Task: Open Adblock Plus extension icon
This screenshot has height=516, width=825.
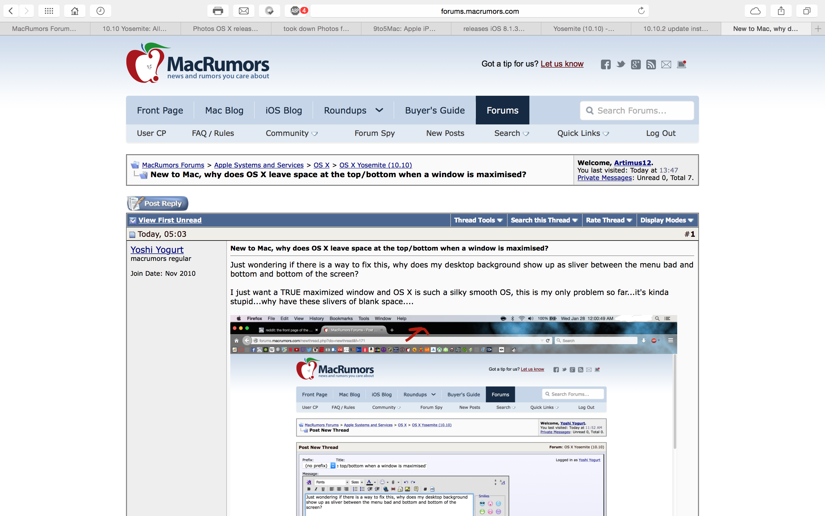Action: click(x=295, y=11)
